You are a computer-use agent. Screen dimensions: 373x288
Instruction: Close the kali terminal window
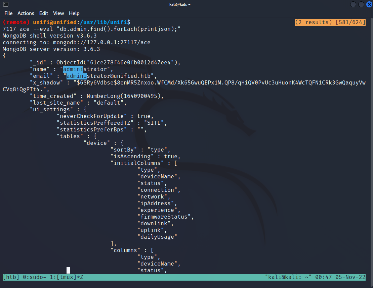pyautogui.click(x=368, y=4)
